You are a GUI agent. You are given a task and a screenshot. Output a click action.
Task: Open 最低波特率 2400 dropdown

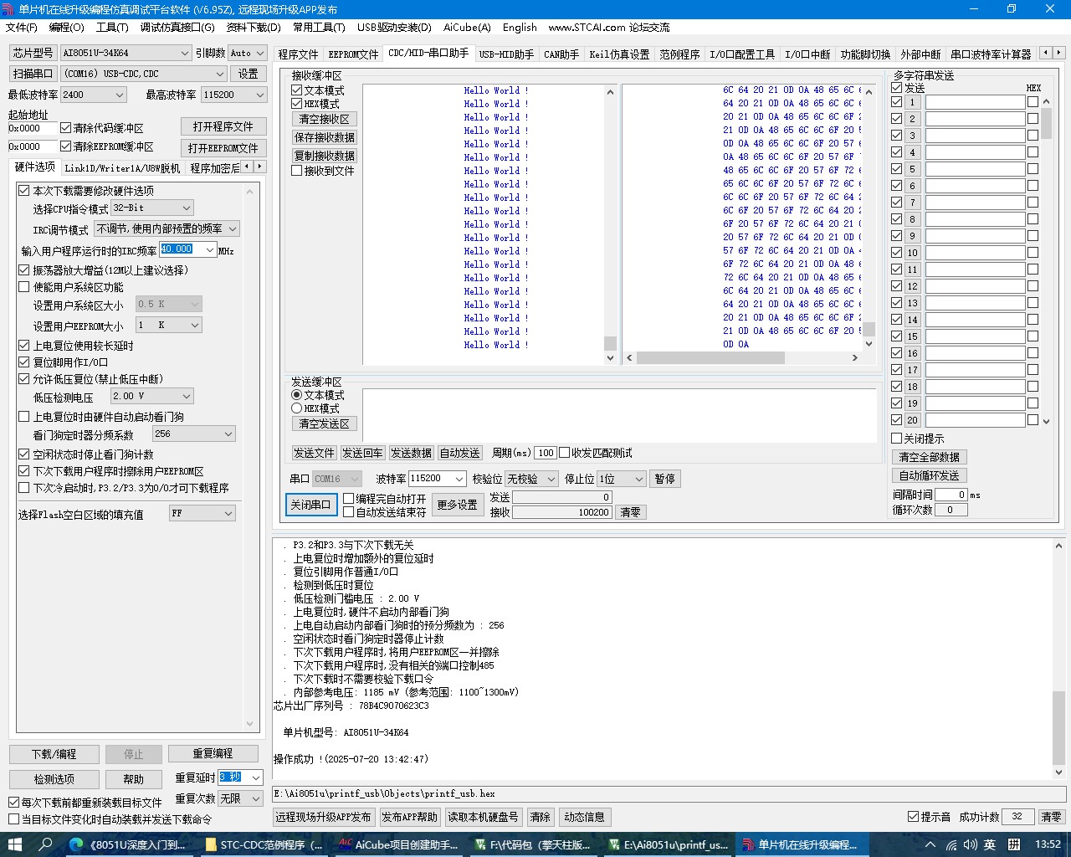click(x=93, y=95)
